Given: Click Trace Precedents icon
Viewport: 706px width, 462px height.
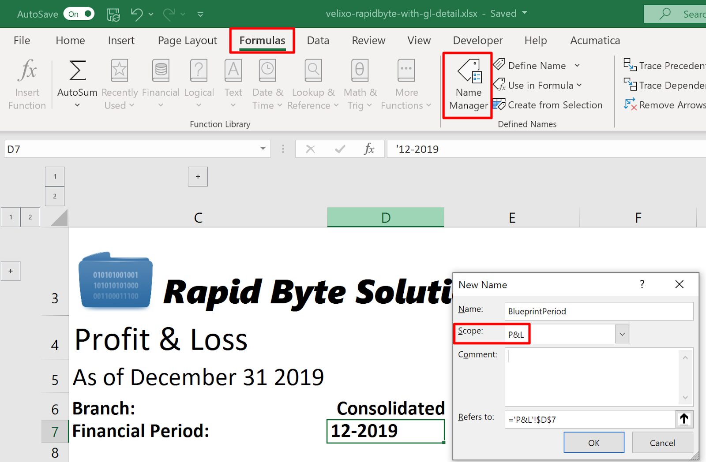Looking at the screenshot, I should point(630,65).
